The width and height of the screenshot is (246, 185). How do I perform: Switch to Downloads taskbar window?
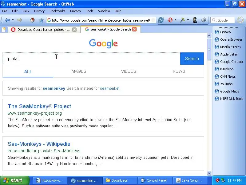click(x=120, y=180)
